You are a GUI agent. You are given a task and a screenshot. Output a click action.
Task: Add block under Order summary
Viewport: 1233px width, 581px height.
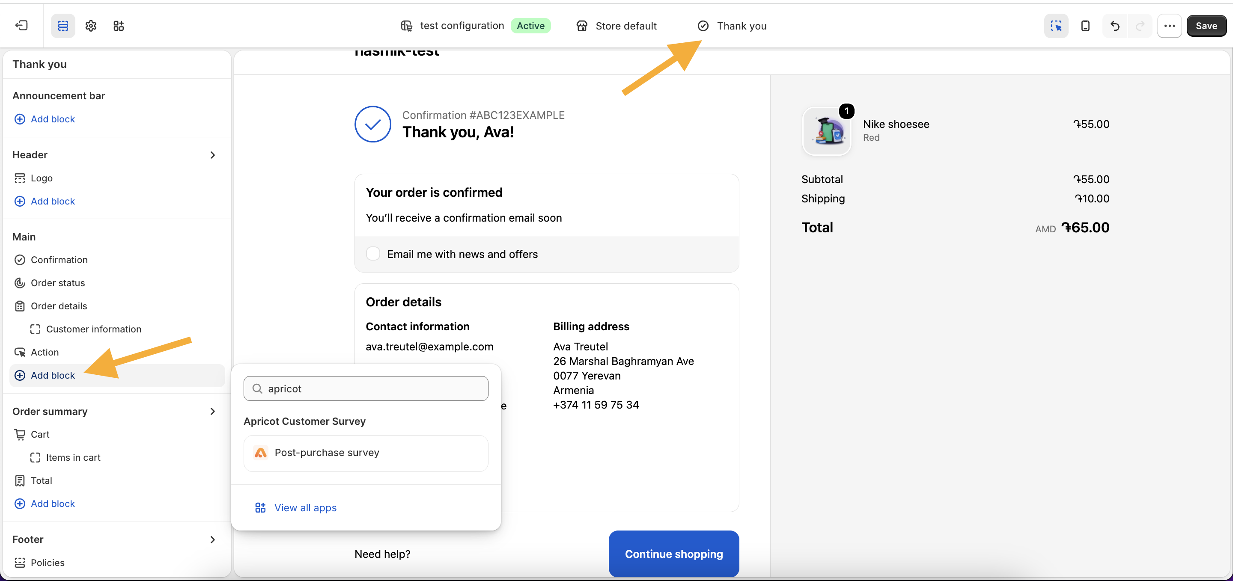coord(45,504)
